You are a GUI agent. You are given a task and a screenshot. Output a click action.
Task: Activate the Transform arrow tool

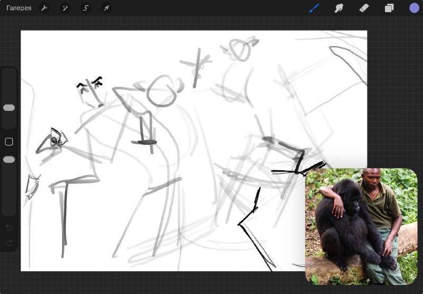(106, 8)
